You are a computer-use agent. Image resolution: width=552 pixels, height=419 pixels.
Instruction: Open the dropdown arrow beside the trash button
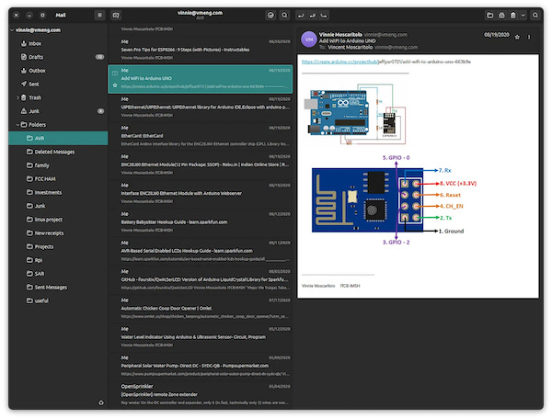523,15
